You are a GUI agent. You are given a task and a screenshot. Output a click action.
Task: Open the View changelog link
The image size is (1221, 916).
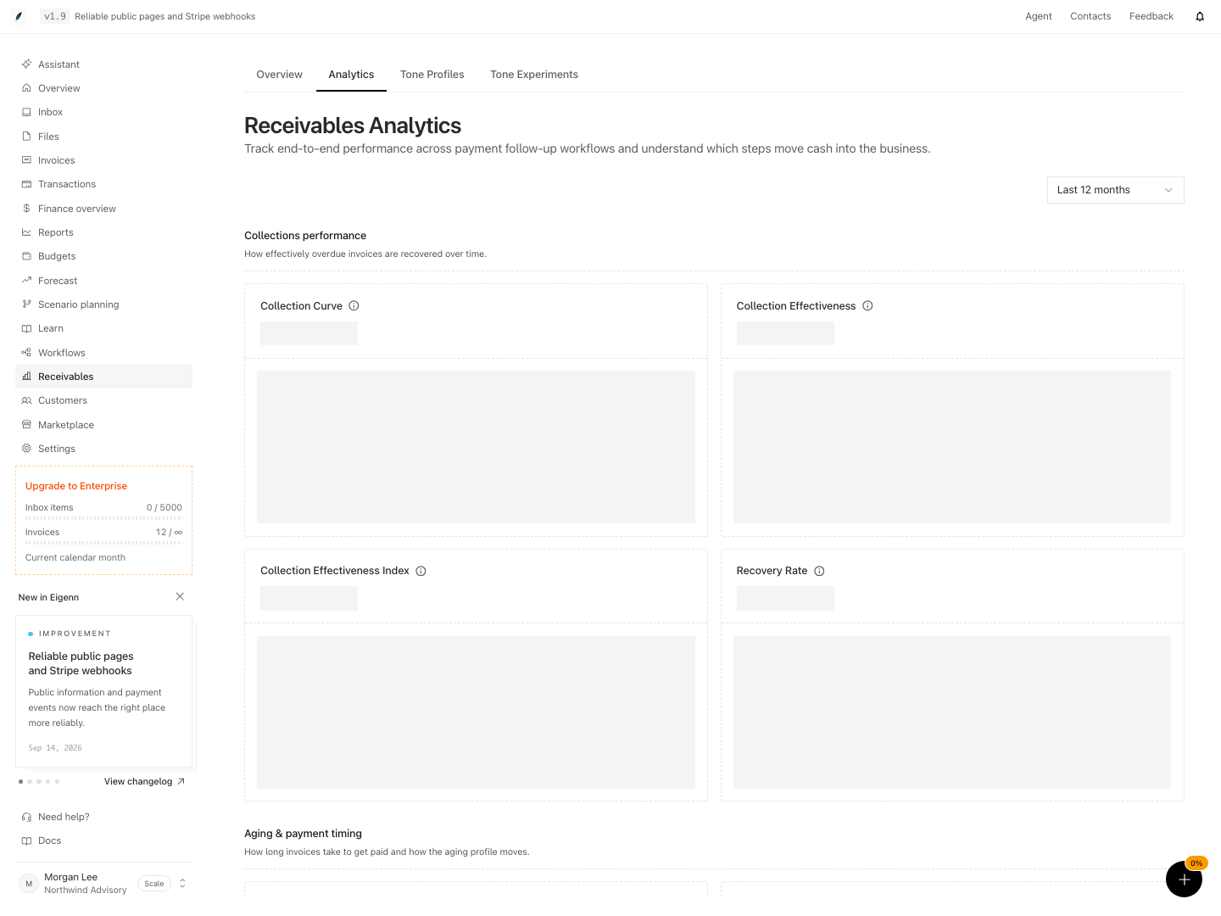[x=144, y=782]
